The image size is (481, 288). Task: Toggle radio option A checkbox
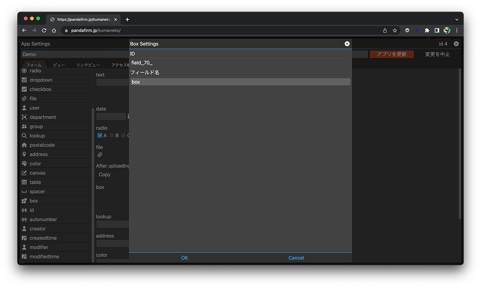tap(100, 135)
